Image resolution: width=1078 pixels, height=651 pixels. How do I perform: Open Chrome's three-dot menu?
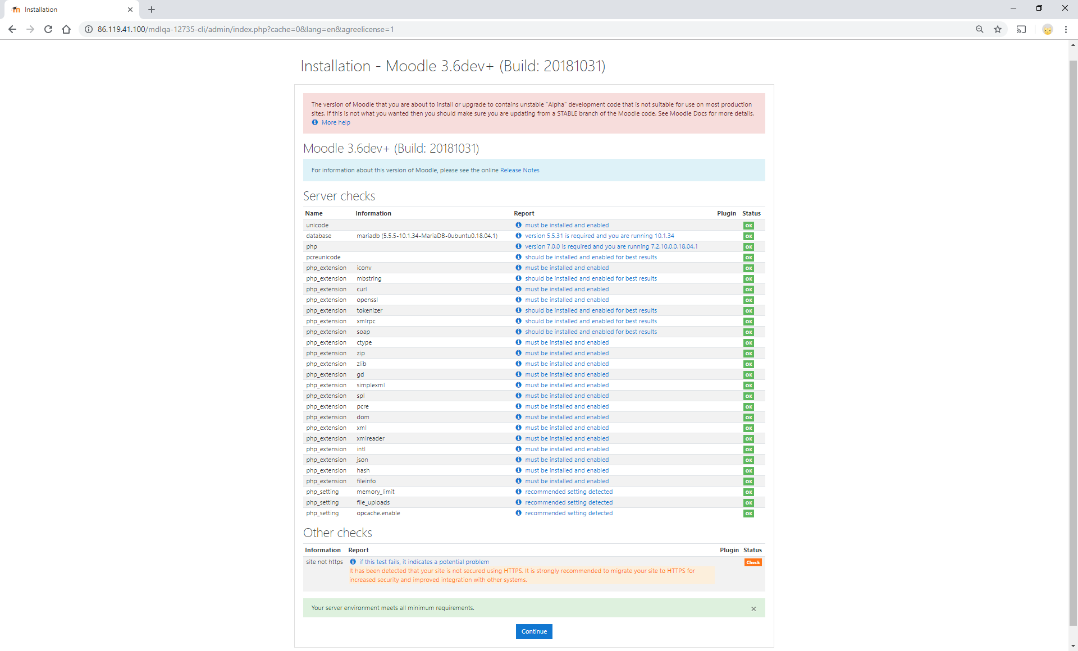click(1066, 29)
